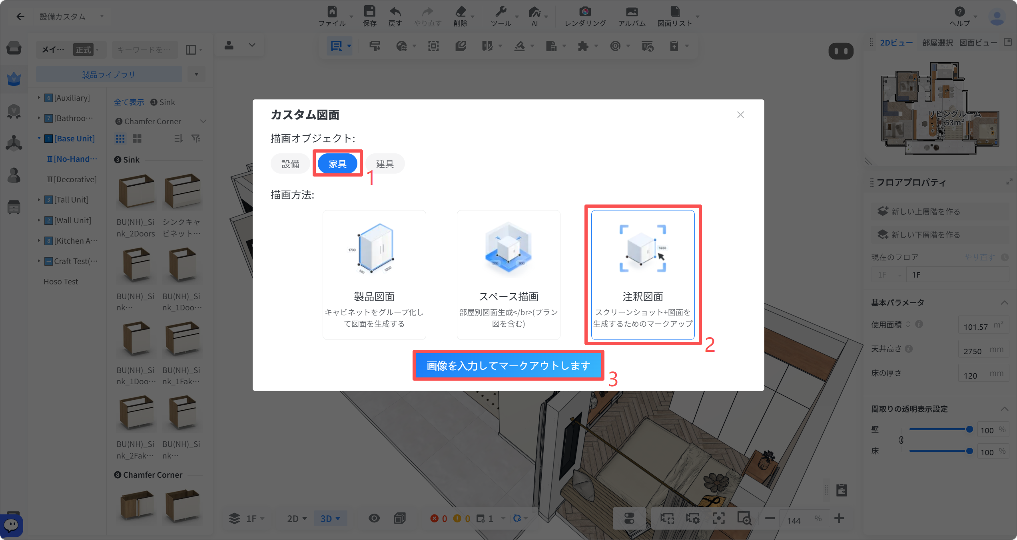Image resolution: width=1017 pixels, height=540 pixels.
Task: Choose the 製品図面 drawing method card
Action: pos(374,275)
